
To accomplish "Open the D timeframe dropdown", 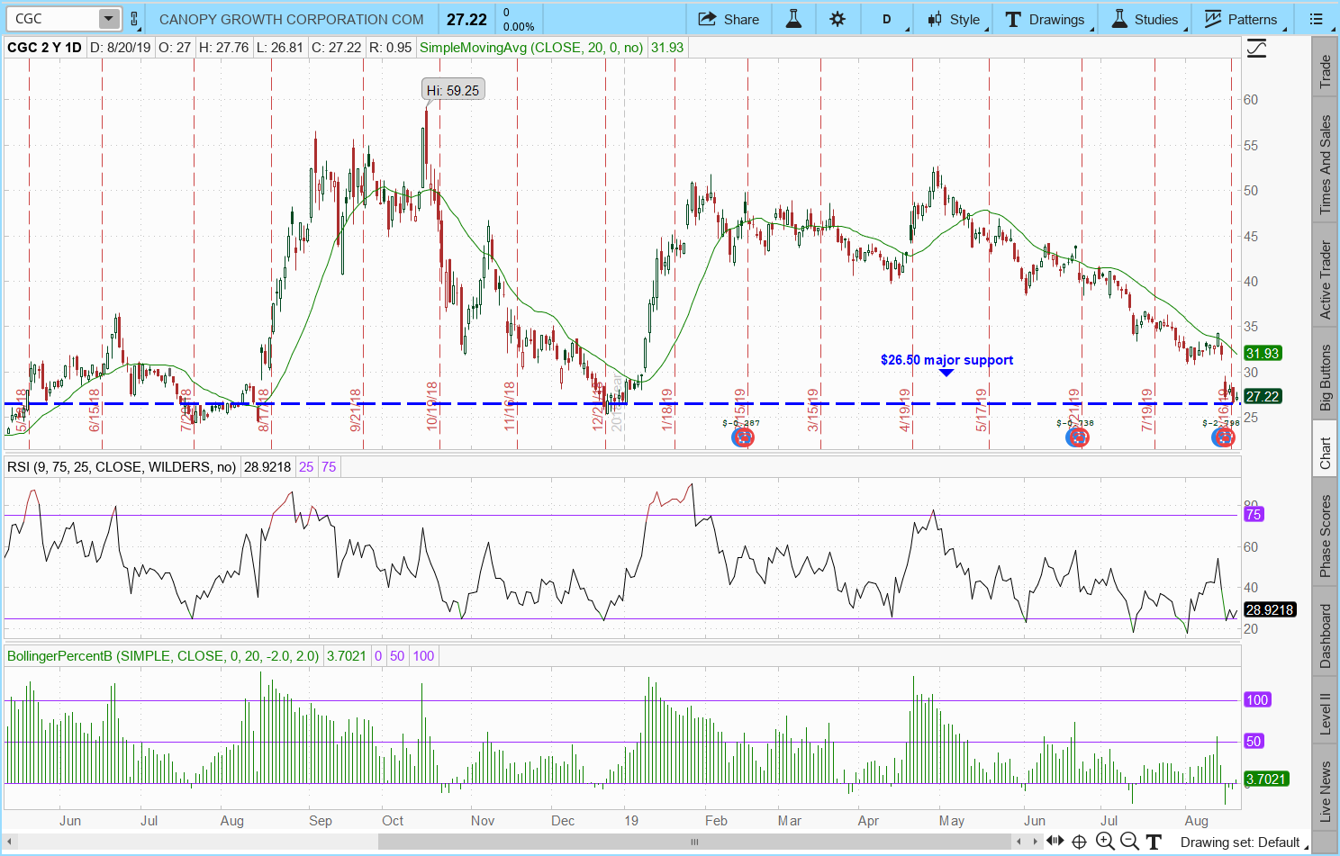I will (887, 19).
